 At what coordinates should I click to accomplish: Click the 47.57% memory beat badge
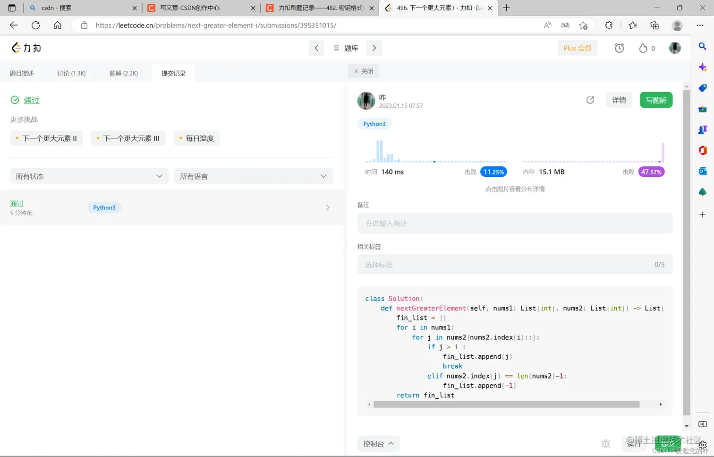pos(651,172)
